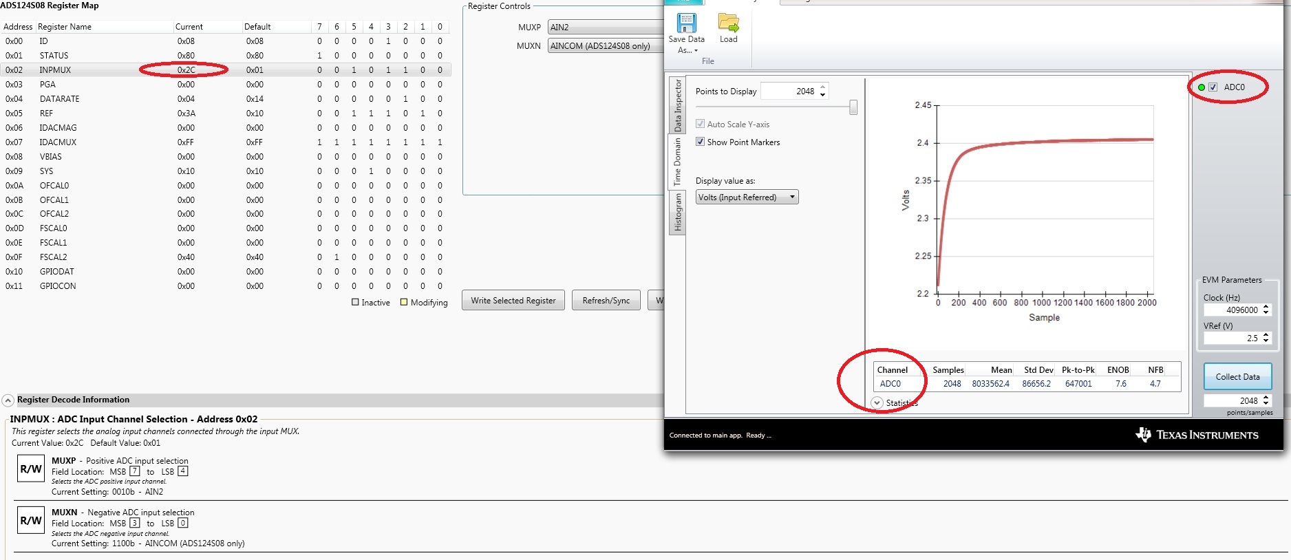
Task: Select the VBIAS register row
Action: point(226,157)
